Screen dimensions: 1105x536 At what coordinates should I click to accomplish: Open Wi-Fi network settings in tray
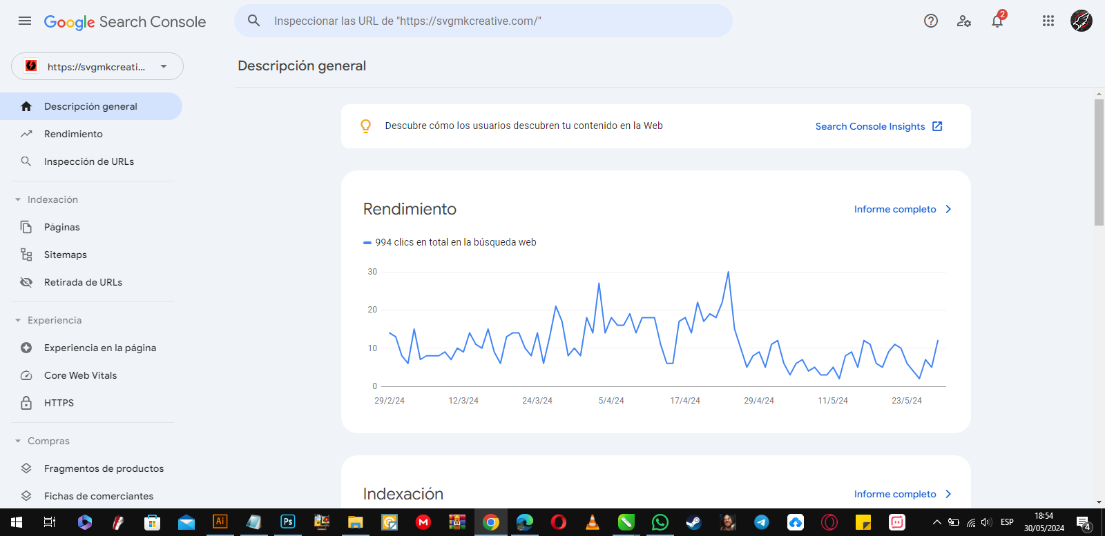(971, 522)
